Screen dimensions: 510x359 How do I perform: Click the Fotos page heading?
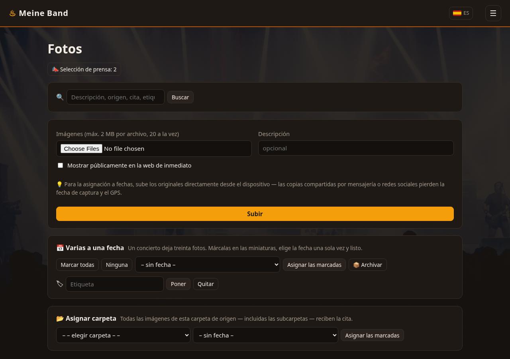65,49
